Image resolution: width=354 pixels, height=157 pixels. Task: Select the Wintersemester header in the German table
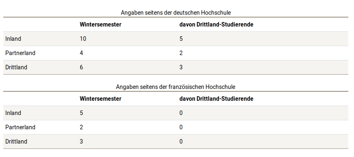coord(101,24)
